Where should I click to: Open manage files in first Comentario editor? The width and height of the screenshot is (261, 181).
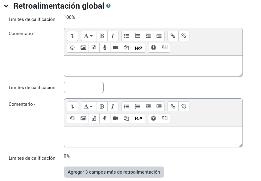click(126, 48)
